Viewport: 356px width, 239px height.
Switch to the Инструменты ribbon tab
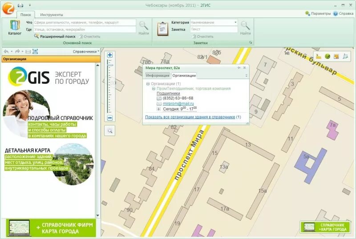(52, 15)
